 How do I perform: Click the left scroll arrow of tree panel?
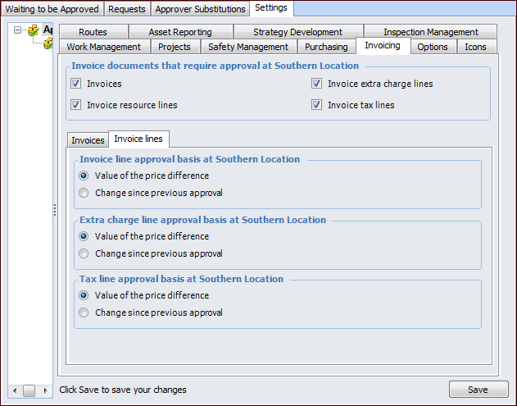tap(14, 390)
